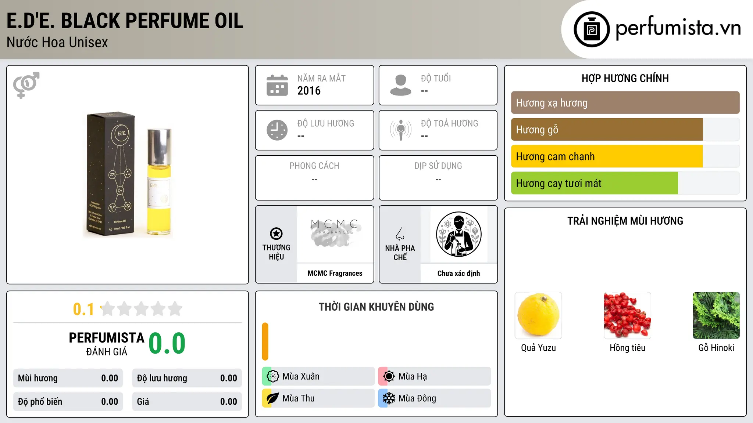The width and height of the screenshot is (753, 423).
Task: Open the E.d'E. perfume bottle product image
Action: (x=128, y=175)
